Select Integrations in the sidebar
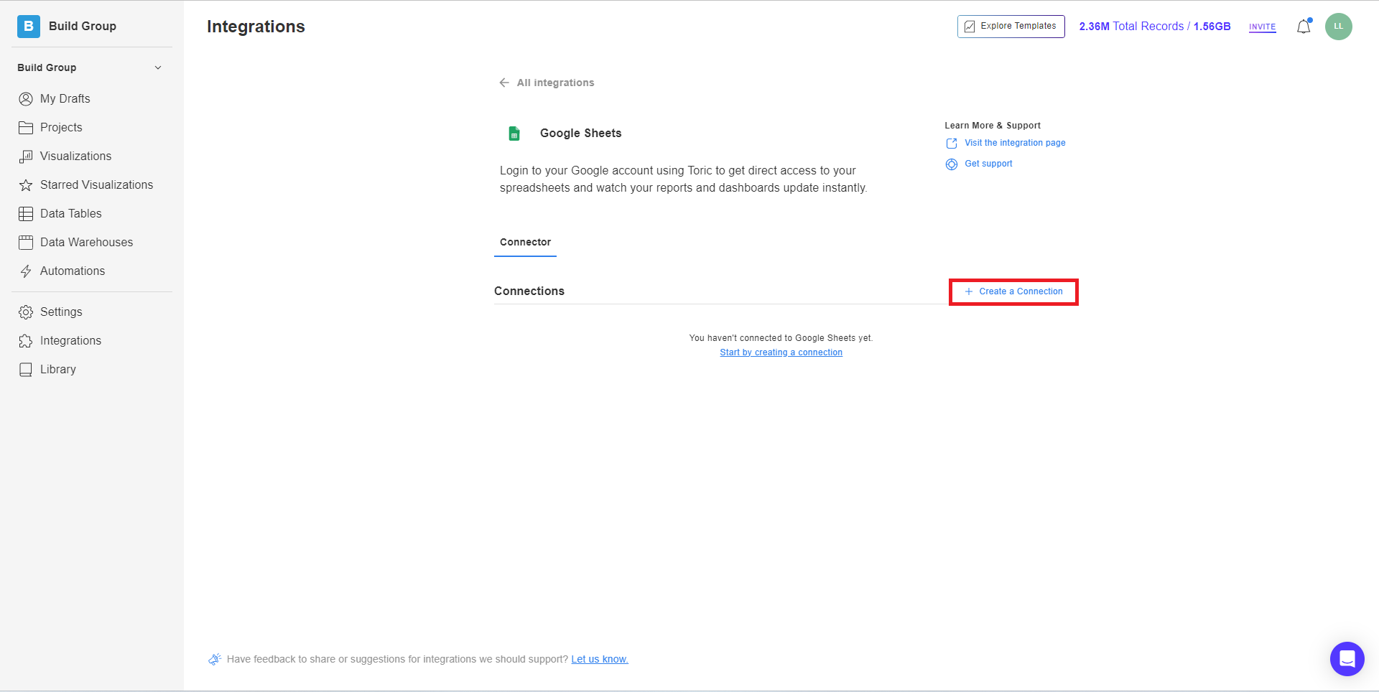Screen dimensions: 1379x692 click(70, 340)
